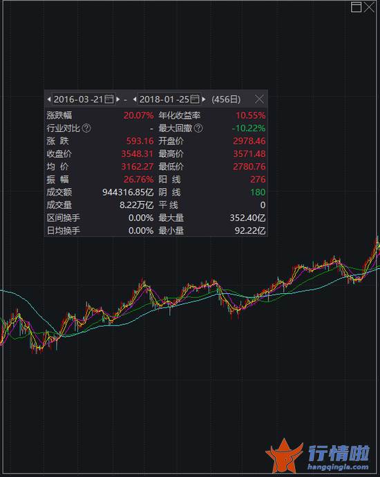The width and height of the screenshot is (380, 477).
Task: Select 开盘价 value 2978.46
Action: click(249, 141)
